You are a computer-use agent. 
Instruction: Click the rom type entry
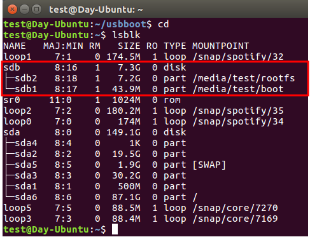(172, 100)
